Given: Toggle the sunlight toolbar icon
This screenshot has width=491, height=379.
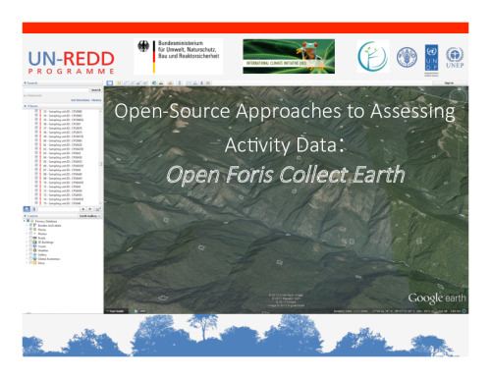Looking at the screenshot, I should coord(161,82).
